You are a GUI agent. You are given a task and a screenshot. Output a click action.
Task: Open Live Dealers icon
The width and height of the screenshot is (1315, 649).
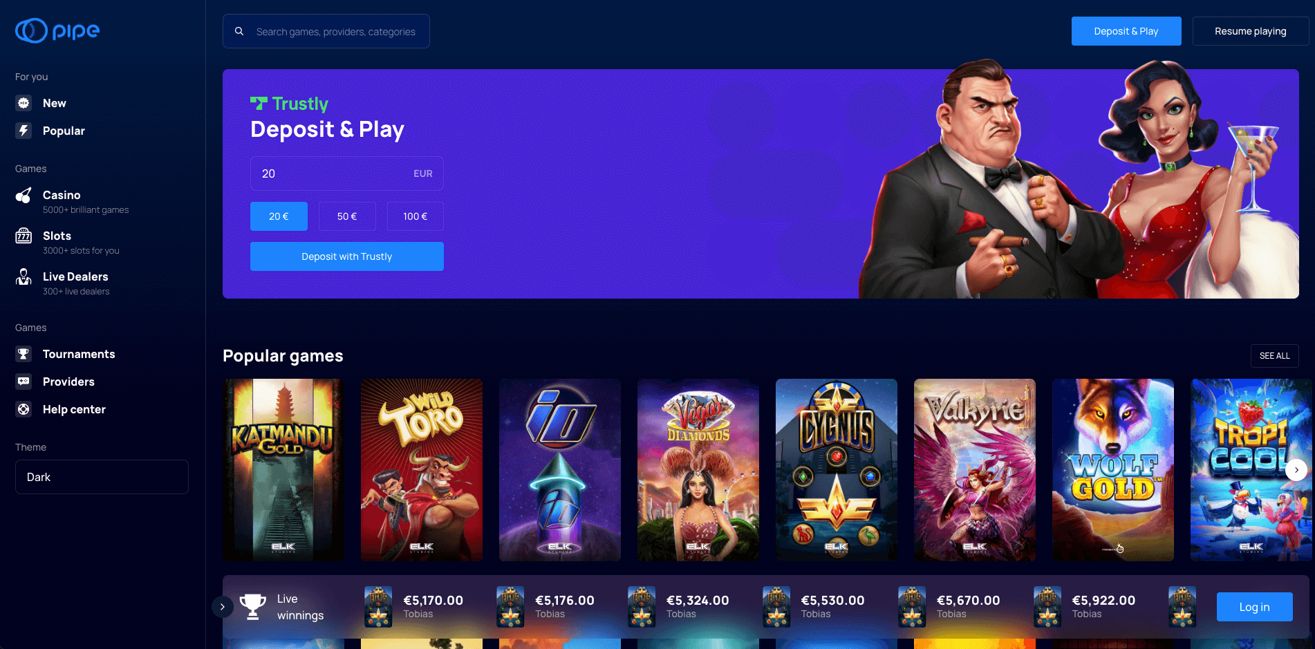point(24,277)
